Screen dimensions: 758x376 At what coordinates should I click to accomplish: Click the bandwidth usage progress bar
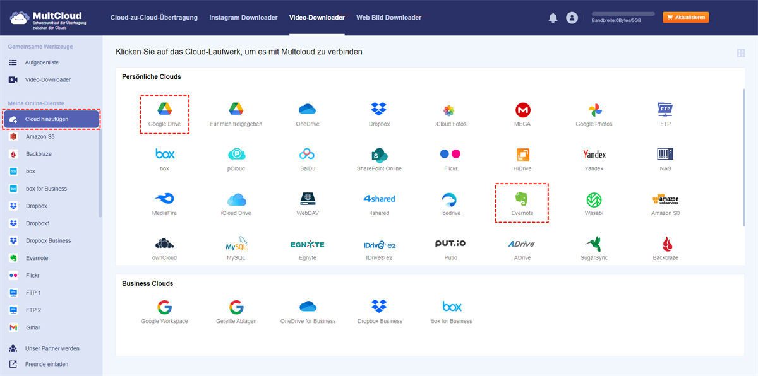pos(623,13)
